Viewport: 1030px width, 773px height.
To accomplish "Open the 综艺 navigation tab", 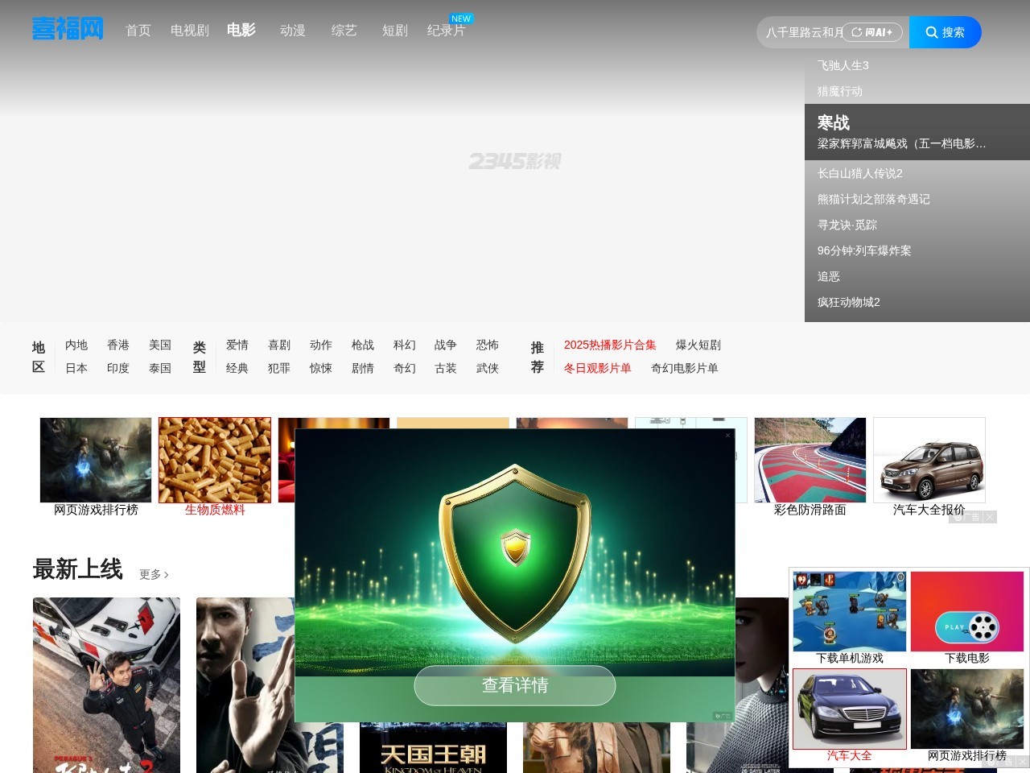I will pos(344,31).
